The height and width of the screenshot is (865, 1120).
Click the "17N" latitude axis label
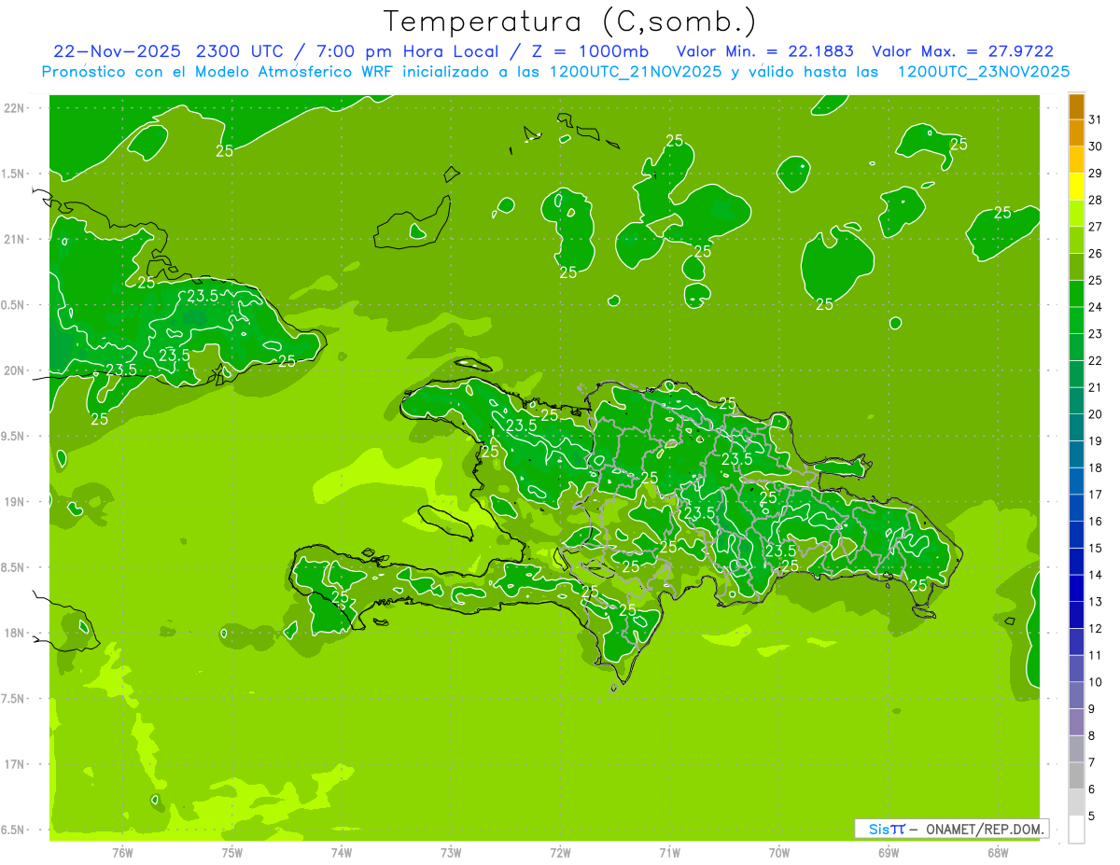click(x=16, y=764)
